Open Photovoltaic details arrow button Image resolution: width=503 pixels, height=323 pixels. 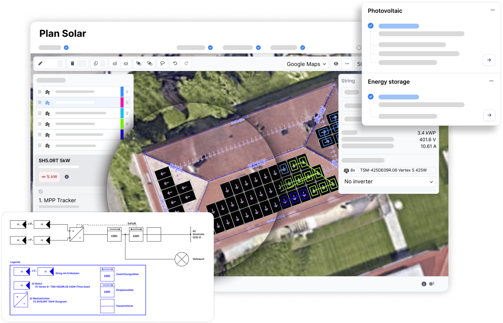[x=489, y=60]
